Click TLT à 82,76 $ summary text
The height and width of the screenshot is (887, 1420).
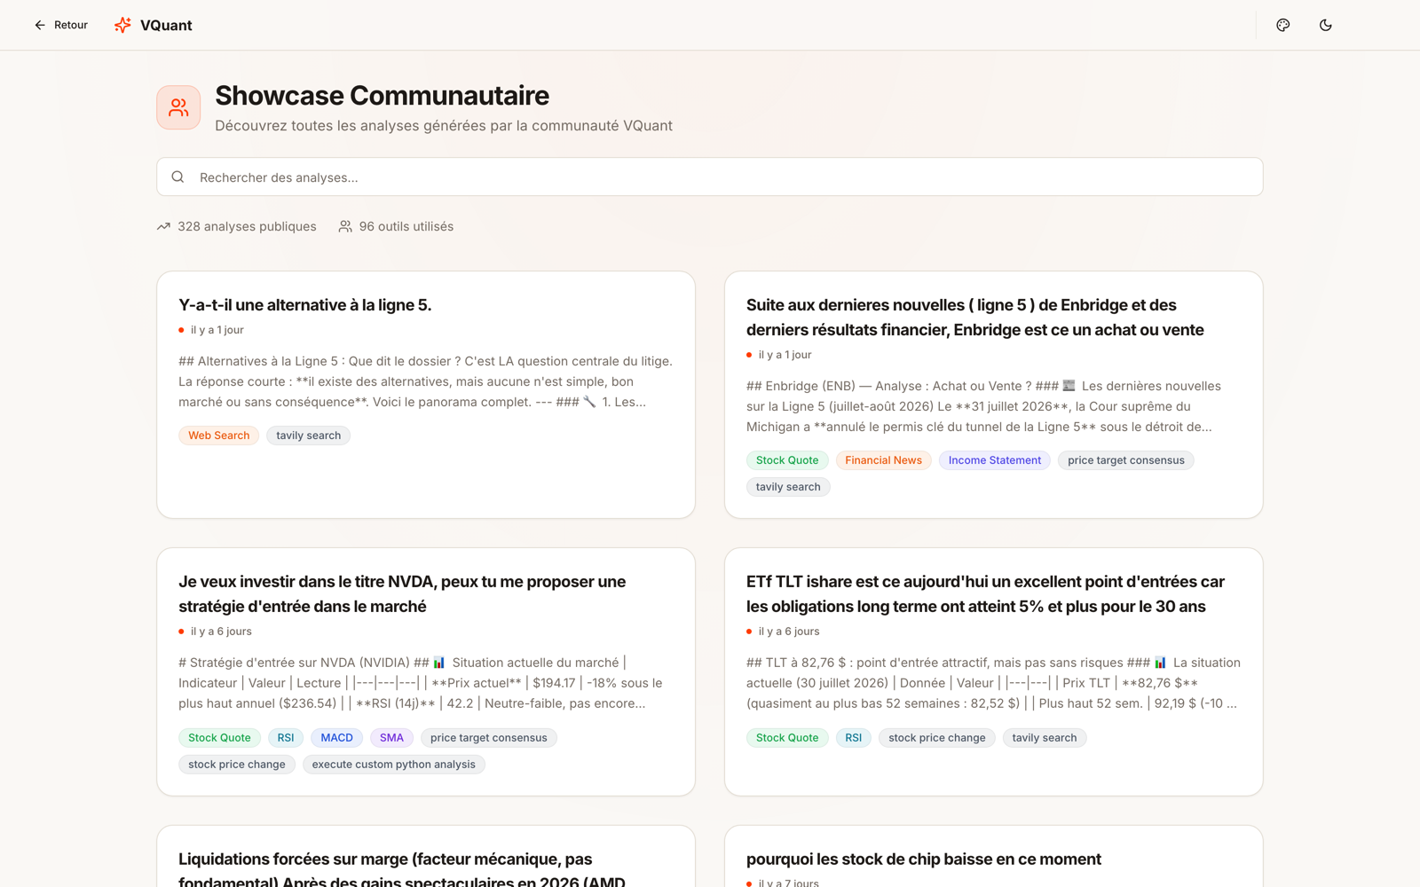coord(993,683)
